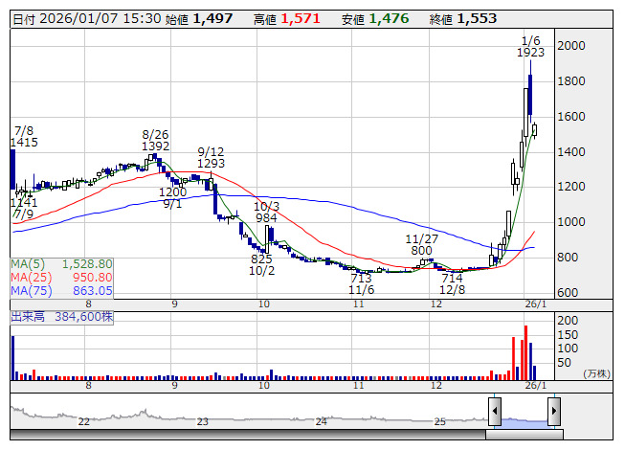Click the 始値 1,497 opening price field
Screen dimensions: 625x450
pos(199,18)
